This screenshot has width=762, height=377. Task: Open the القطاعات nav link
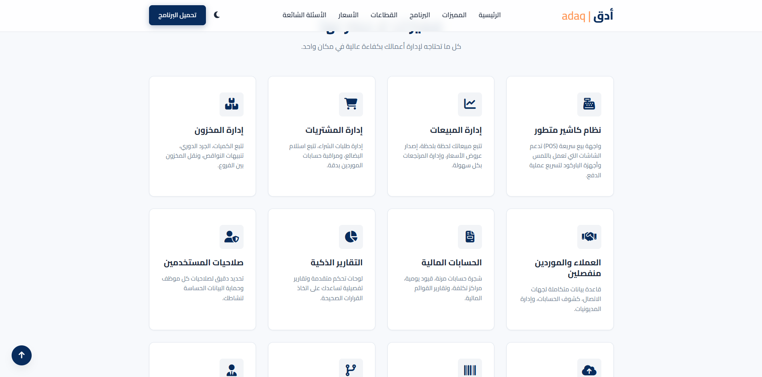[384, 15]
